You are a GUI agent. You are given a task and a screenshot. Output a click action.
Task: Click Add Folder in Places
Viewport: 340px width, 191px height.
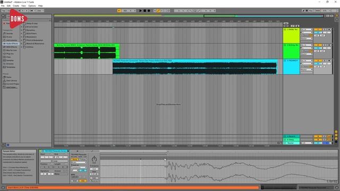[12, 87]
